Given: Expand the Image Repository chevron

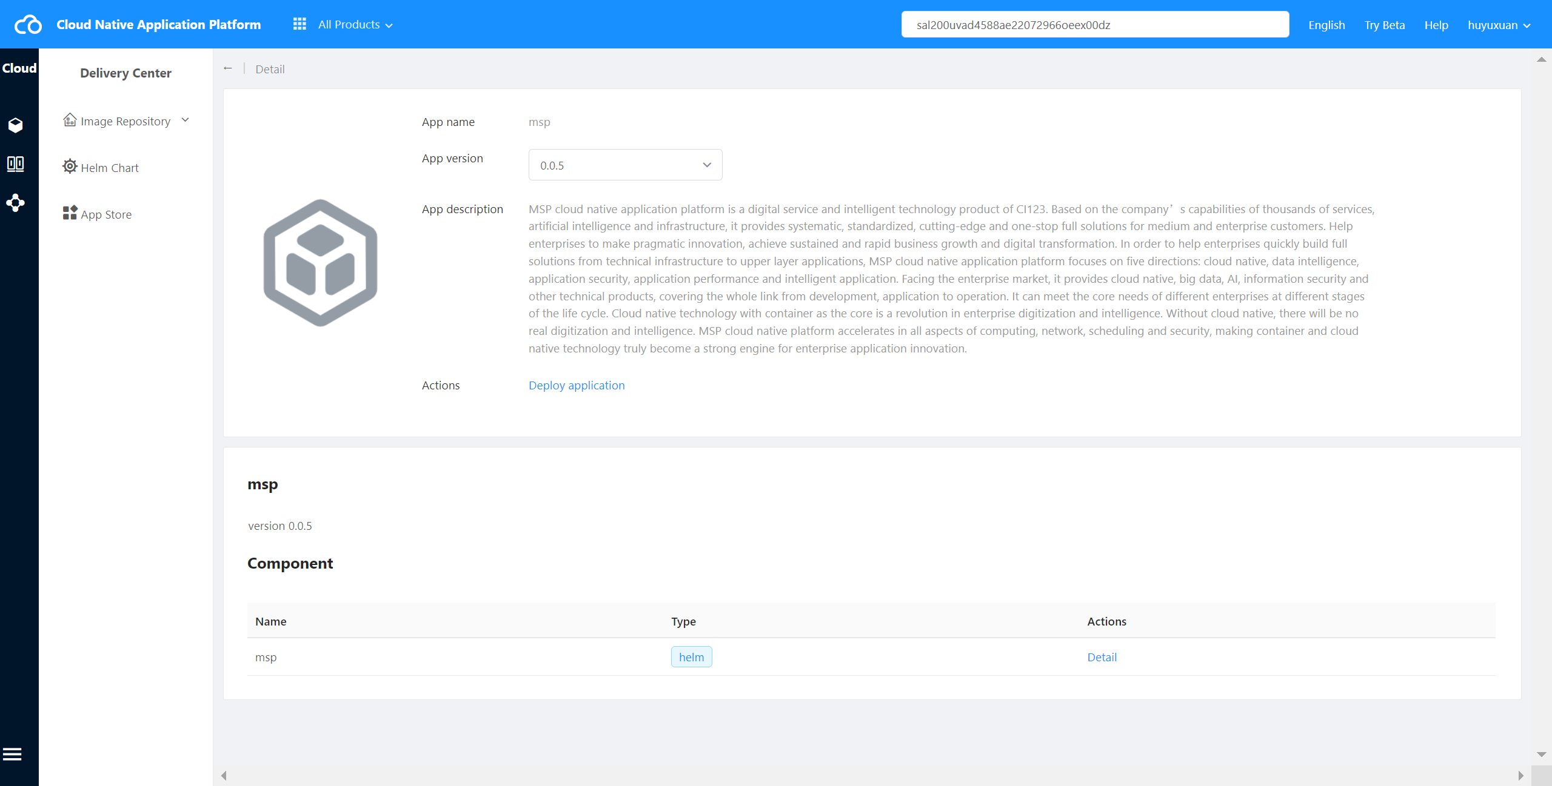Looking at the screenshot, I should pos(186,120).
